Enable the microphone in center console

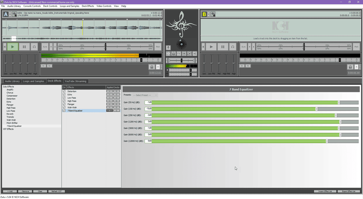click(168, 48)
